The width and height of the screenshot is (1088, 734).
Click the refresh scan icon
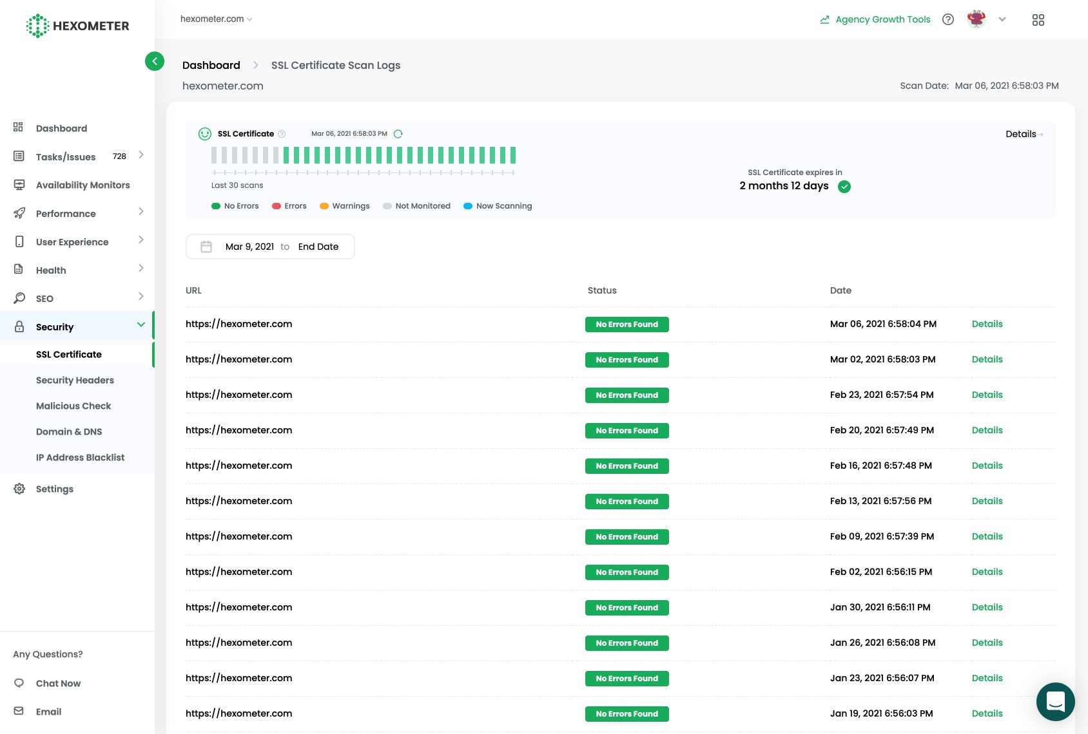click(x=398, y=134)
